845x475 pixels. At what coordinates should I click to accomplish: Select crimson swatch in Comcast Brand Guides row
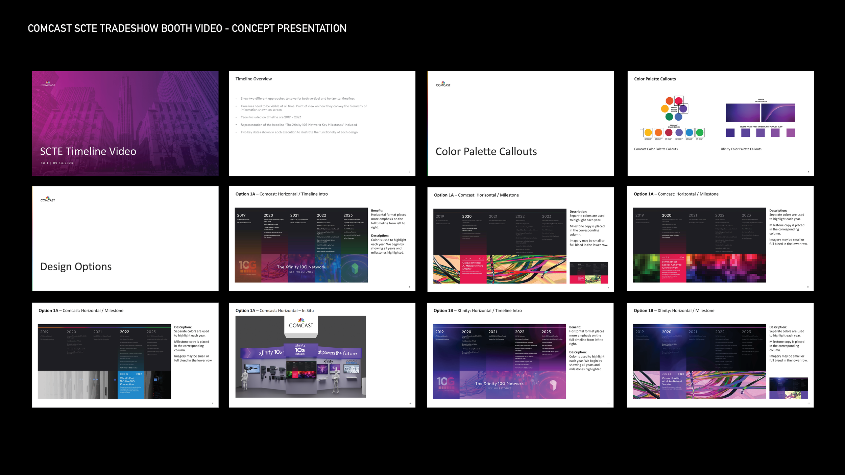(x=669, y=132)
